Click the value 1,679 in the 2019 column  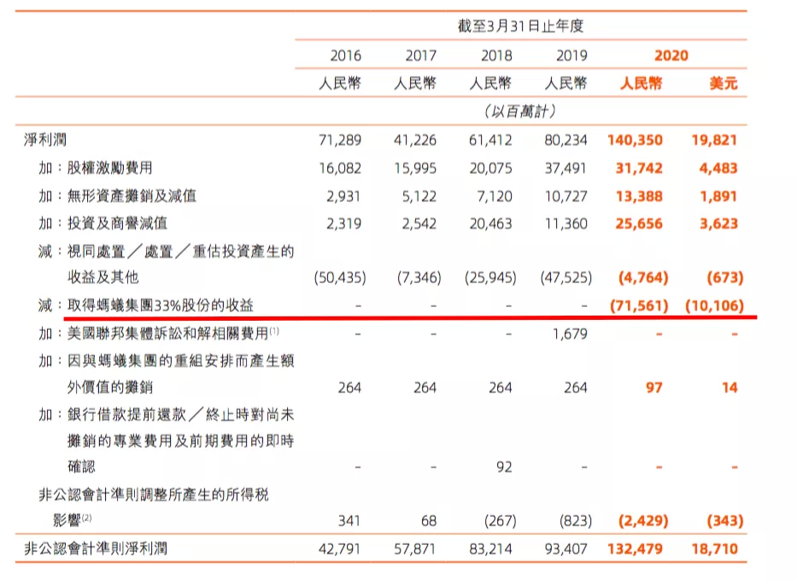click(568, 333)
